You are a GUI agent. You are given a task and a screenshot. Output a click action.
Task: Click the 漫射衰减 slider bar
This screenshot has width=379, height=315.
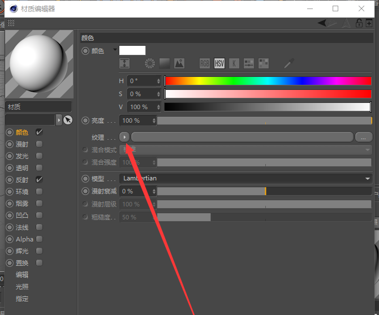coord(264,191)
